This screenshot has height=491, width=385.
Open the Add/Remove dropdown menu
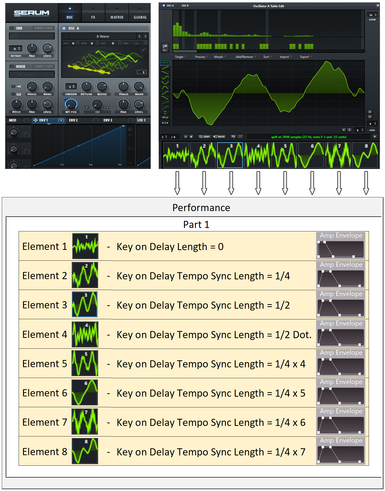[x=245, y=57]
